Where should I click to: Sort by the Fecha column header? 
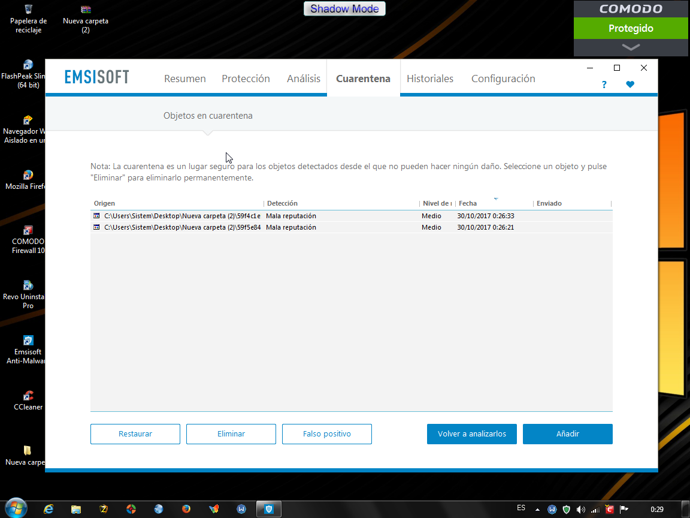(x=494, y=203)
